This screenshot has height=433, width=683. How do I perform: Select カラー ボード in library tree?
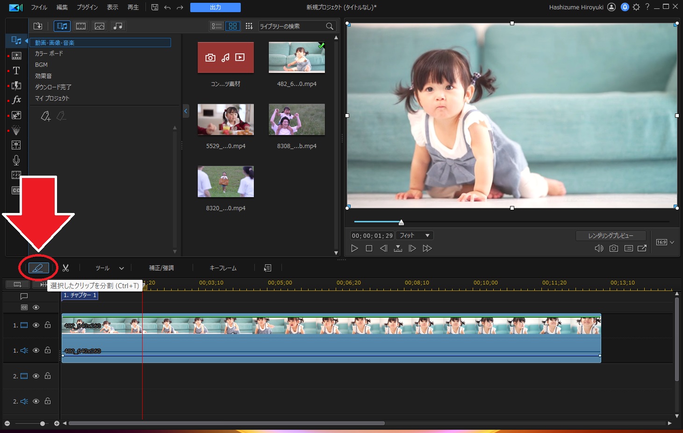(49, 54)
